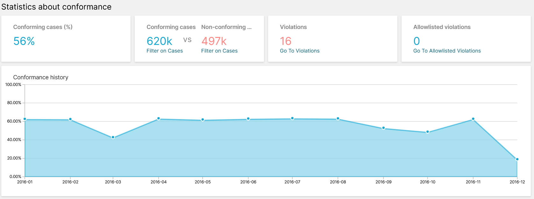Open the Go To Violations link

pos(299,51)
